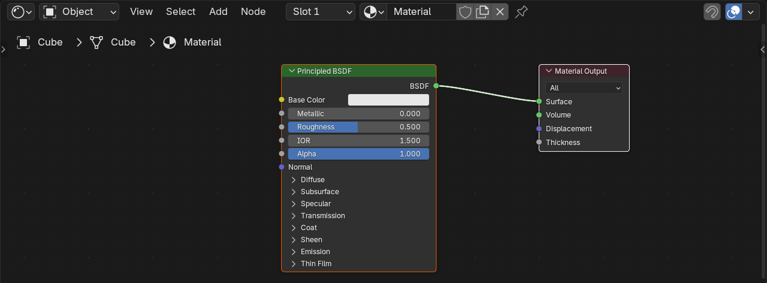Expand the right sidebar arrow

coord(763,49)
